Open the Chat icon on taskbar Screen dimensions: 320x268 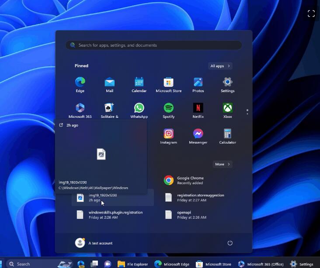(x=108, y=264)
